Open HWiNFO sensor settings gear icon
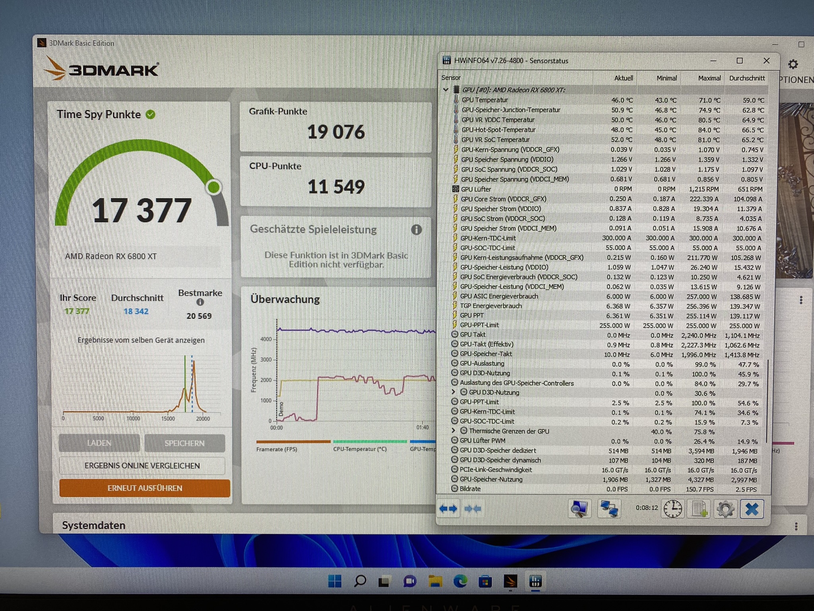The image size is (814, 611). [x=725, y=509]
